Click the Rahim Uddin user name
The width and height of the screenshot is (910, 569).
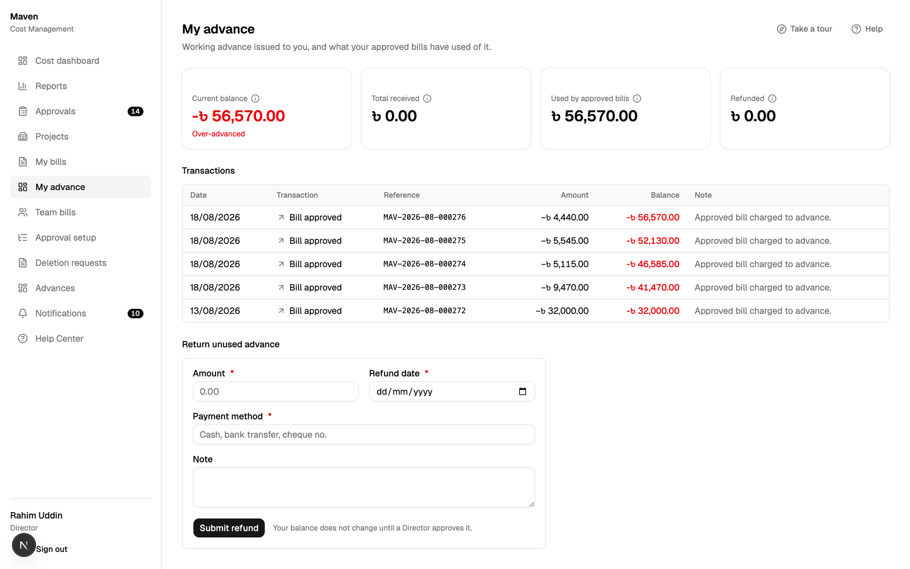[x=36, y=516]
